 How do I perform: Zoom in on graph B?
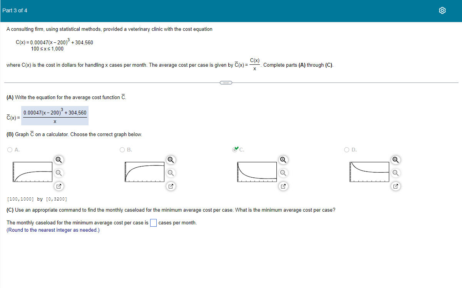(x=171, y=159)
